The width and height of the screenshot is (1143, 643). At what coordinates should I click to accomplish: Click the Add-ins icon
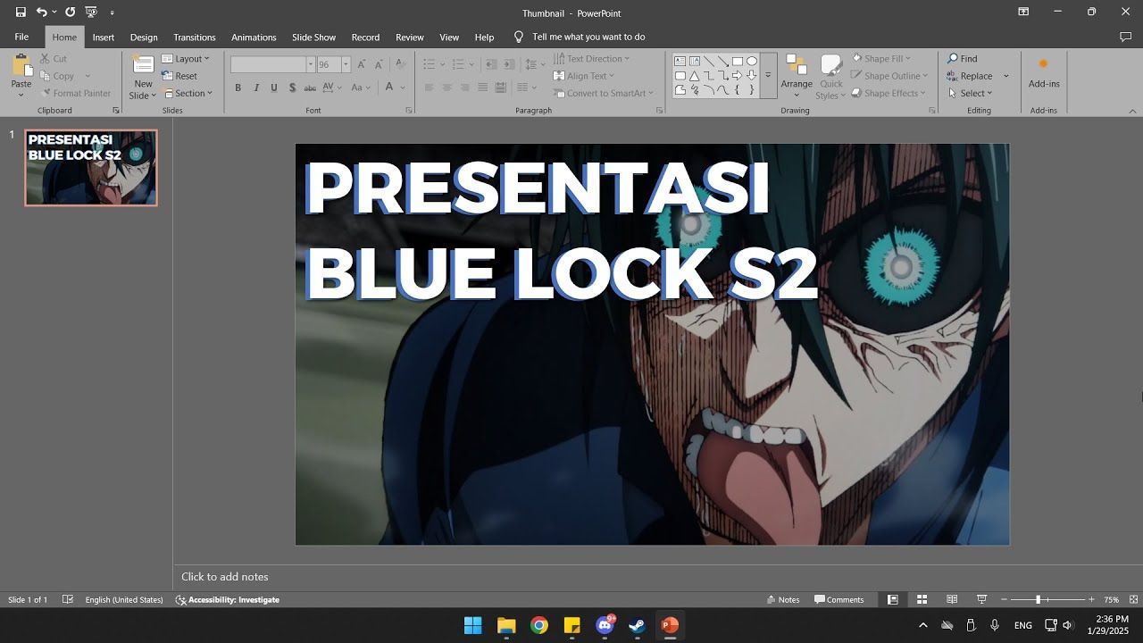click(x=1043, y=71)
